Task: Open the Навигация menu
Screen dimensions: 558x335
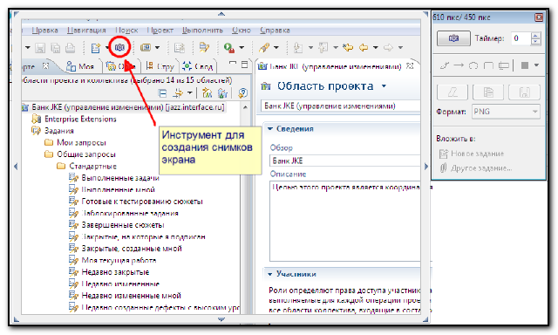Action: tap(86, 31)
